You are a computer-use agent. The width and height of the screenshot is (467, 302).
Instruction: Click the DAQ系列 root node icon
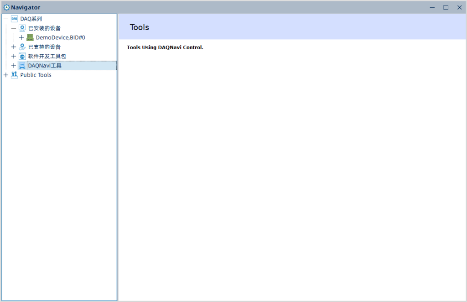click(14, 19)
